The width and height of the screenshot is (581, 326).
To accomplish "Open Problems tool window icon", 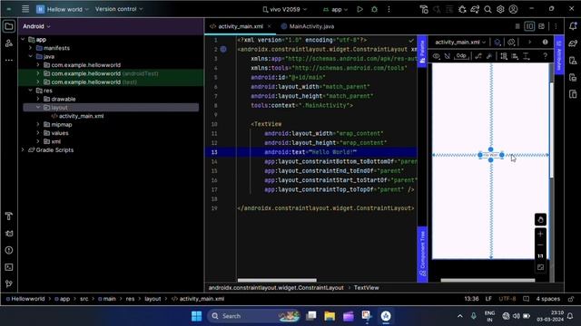I will [9, 250].
